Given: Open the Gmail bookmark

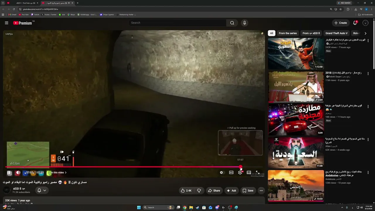Looking at the screenshot, I should point(12,15).
